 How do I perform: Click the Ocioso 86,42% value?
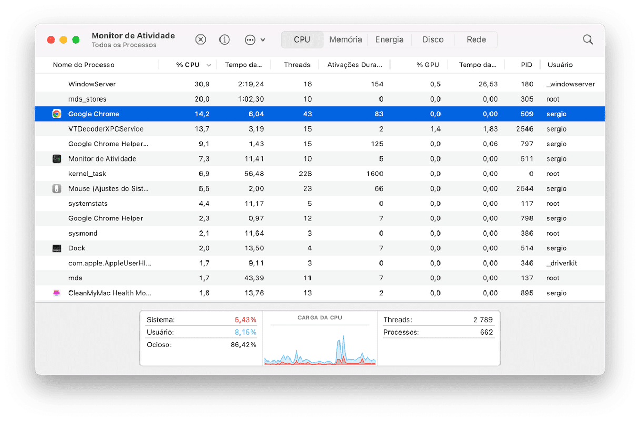coord(243,345)
